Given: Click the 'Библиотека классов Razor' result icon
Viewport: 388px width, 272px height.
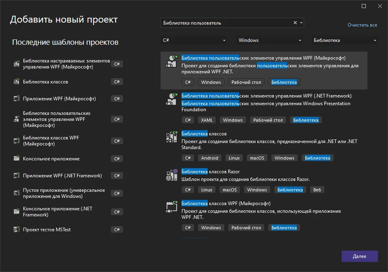Looking at the screenshot, I should [x=171, y=175].
